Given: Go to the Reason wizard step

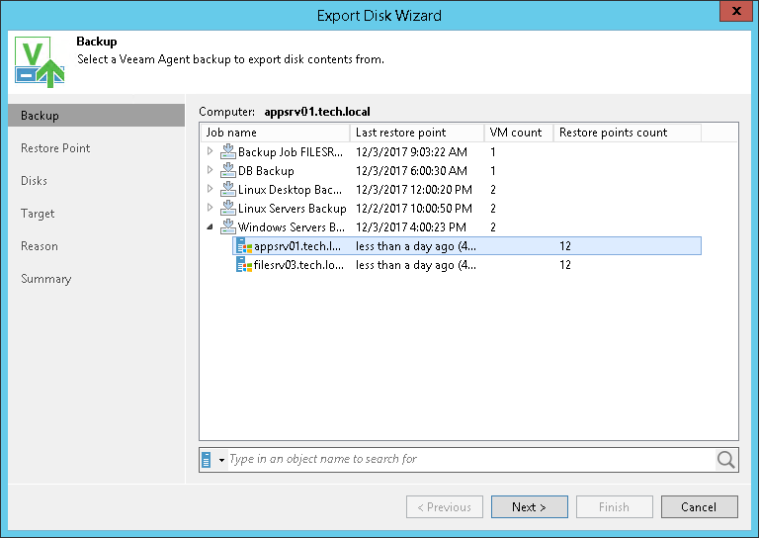Looking at the screenshot, I should [40, 246].
